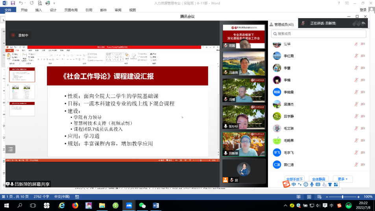This screenshot has width=375, height=211.
Task: Open WeChat from the taskbar
Action: 142,205
